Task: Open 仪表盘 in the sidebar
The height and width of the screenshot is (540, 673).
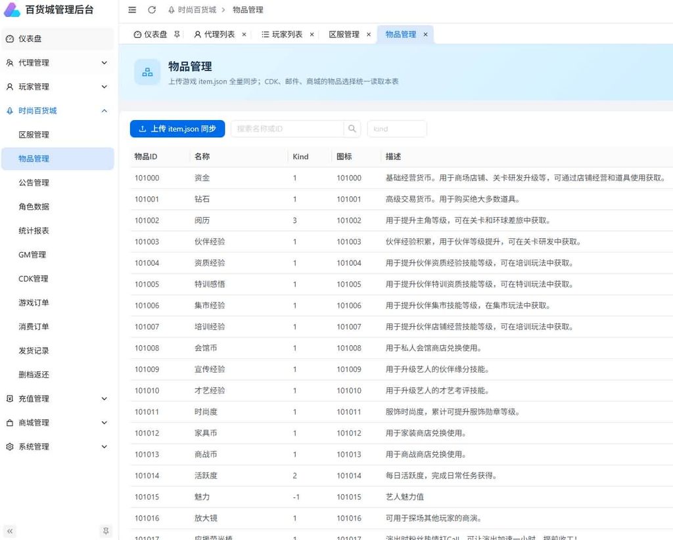Action: coord(58,39)
